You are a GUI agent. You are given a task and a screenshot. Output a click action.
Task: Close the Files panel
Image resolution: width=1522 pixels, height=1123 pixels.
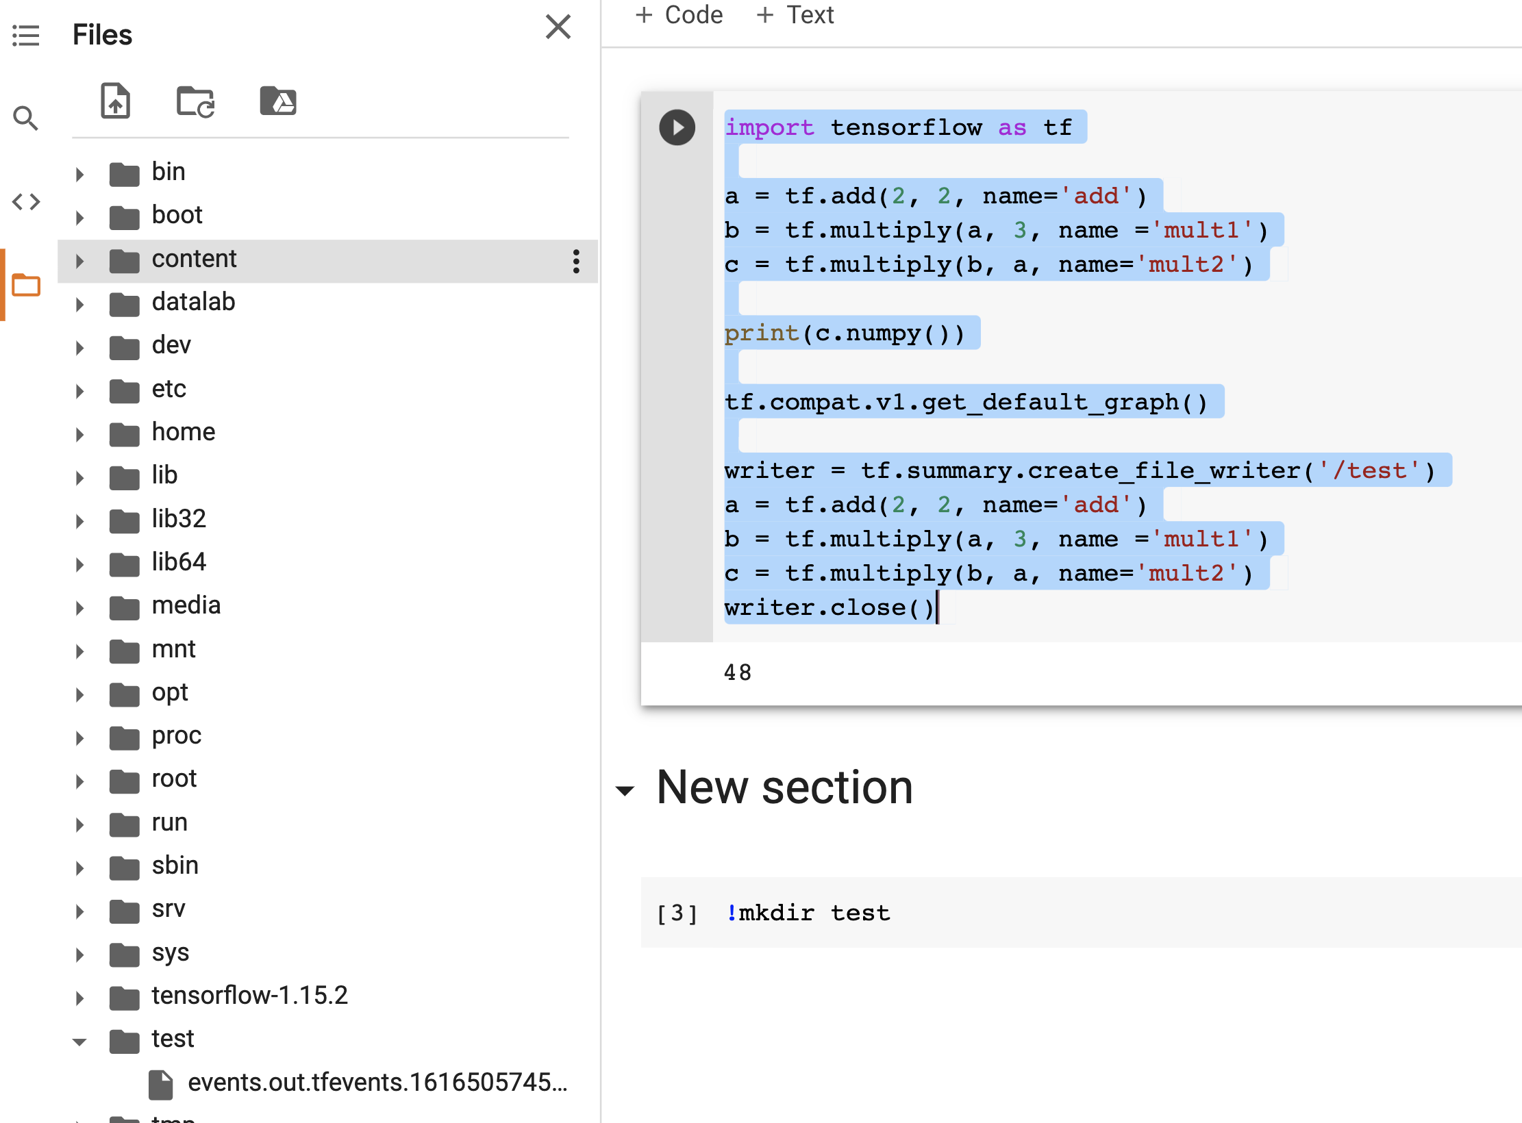coord(558,27)
